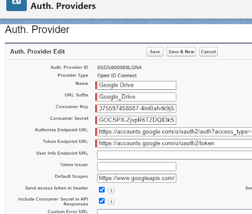
Task: Click the Send access token in header label
Action: pos(57,188)
